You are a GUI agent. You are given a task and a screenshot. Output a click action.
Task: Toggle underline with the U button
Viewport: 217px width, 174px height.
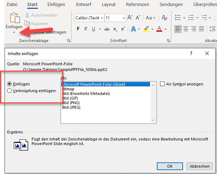click(93, 29)
